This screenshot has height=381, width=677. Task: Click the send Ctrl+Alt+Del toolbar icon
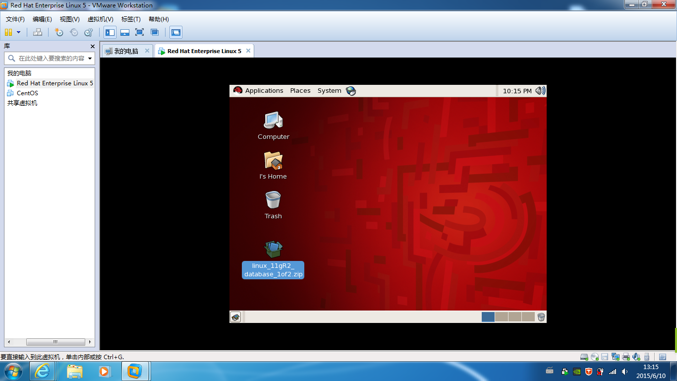pos(38,32)
